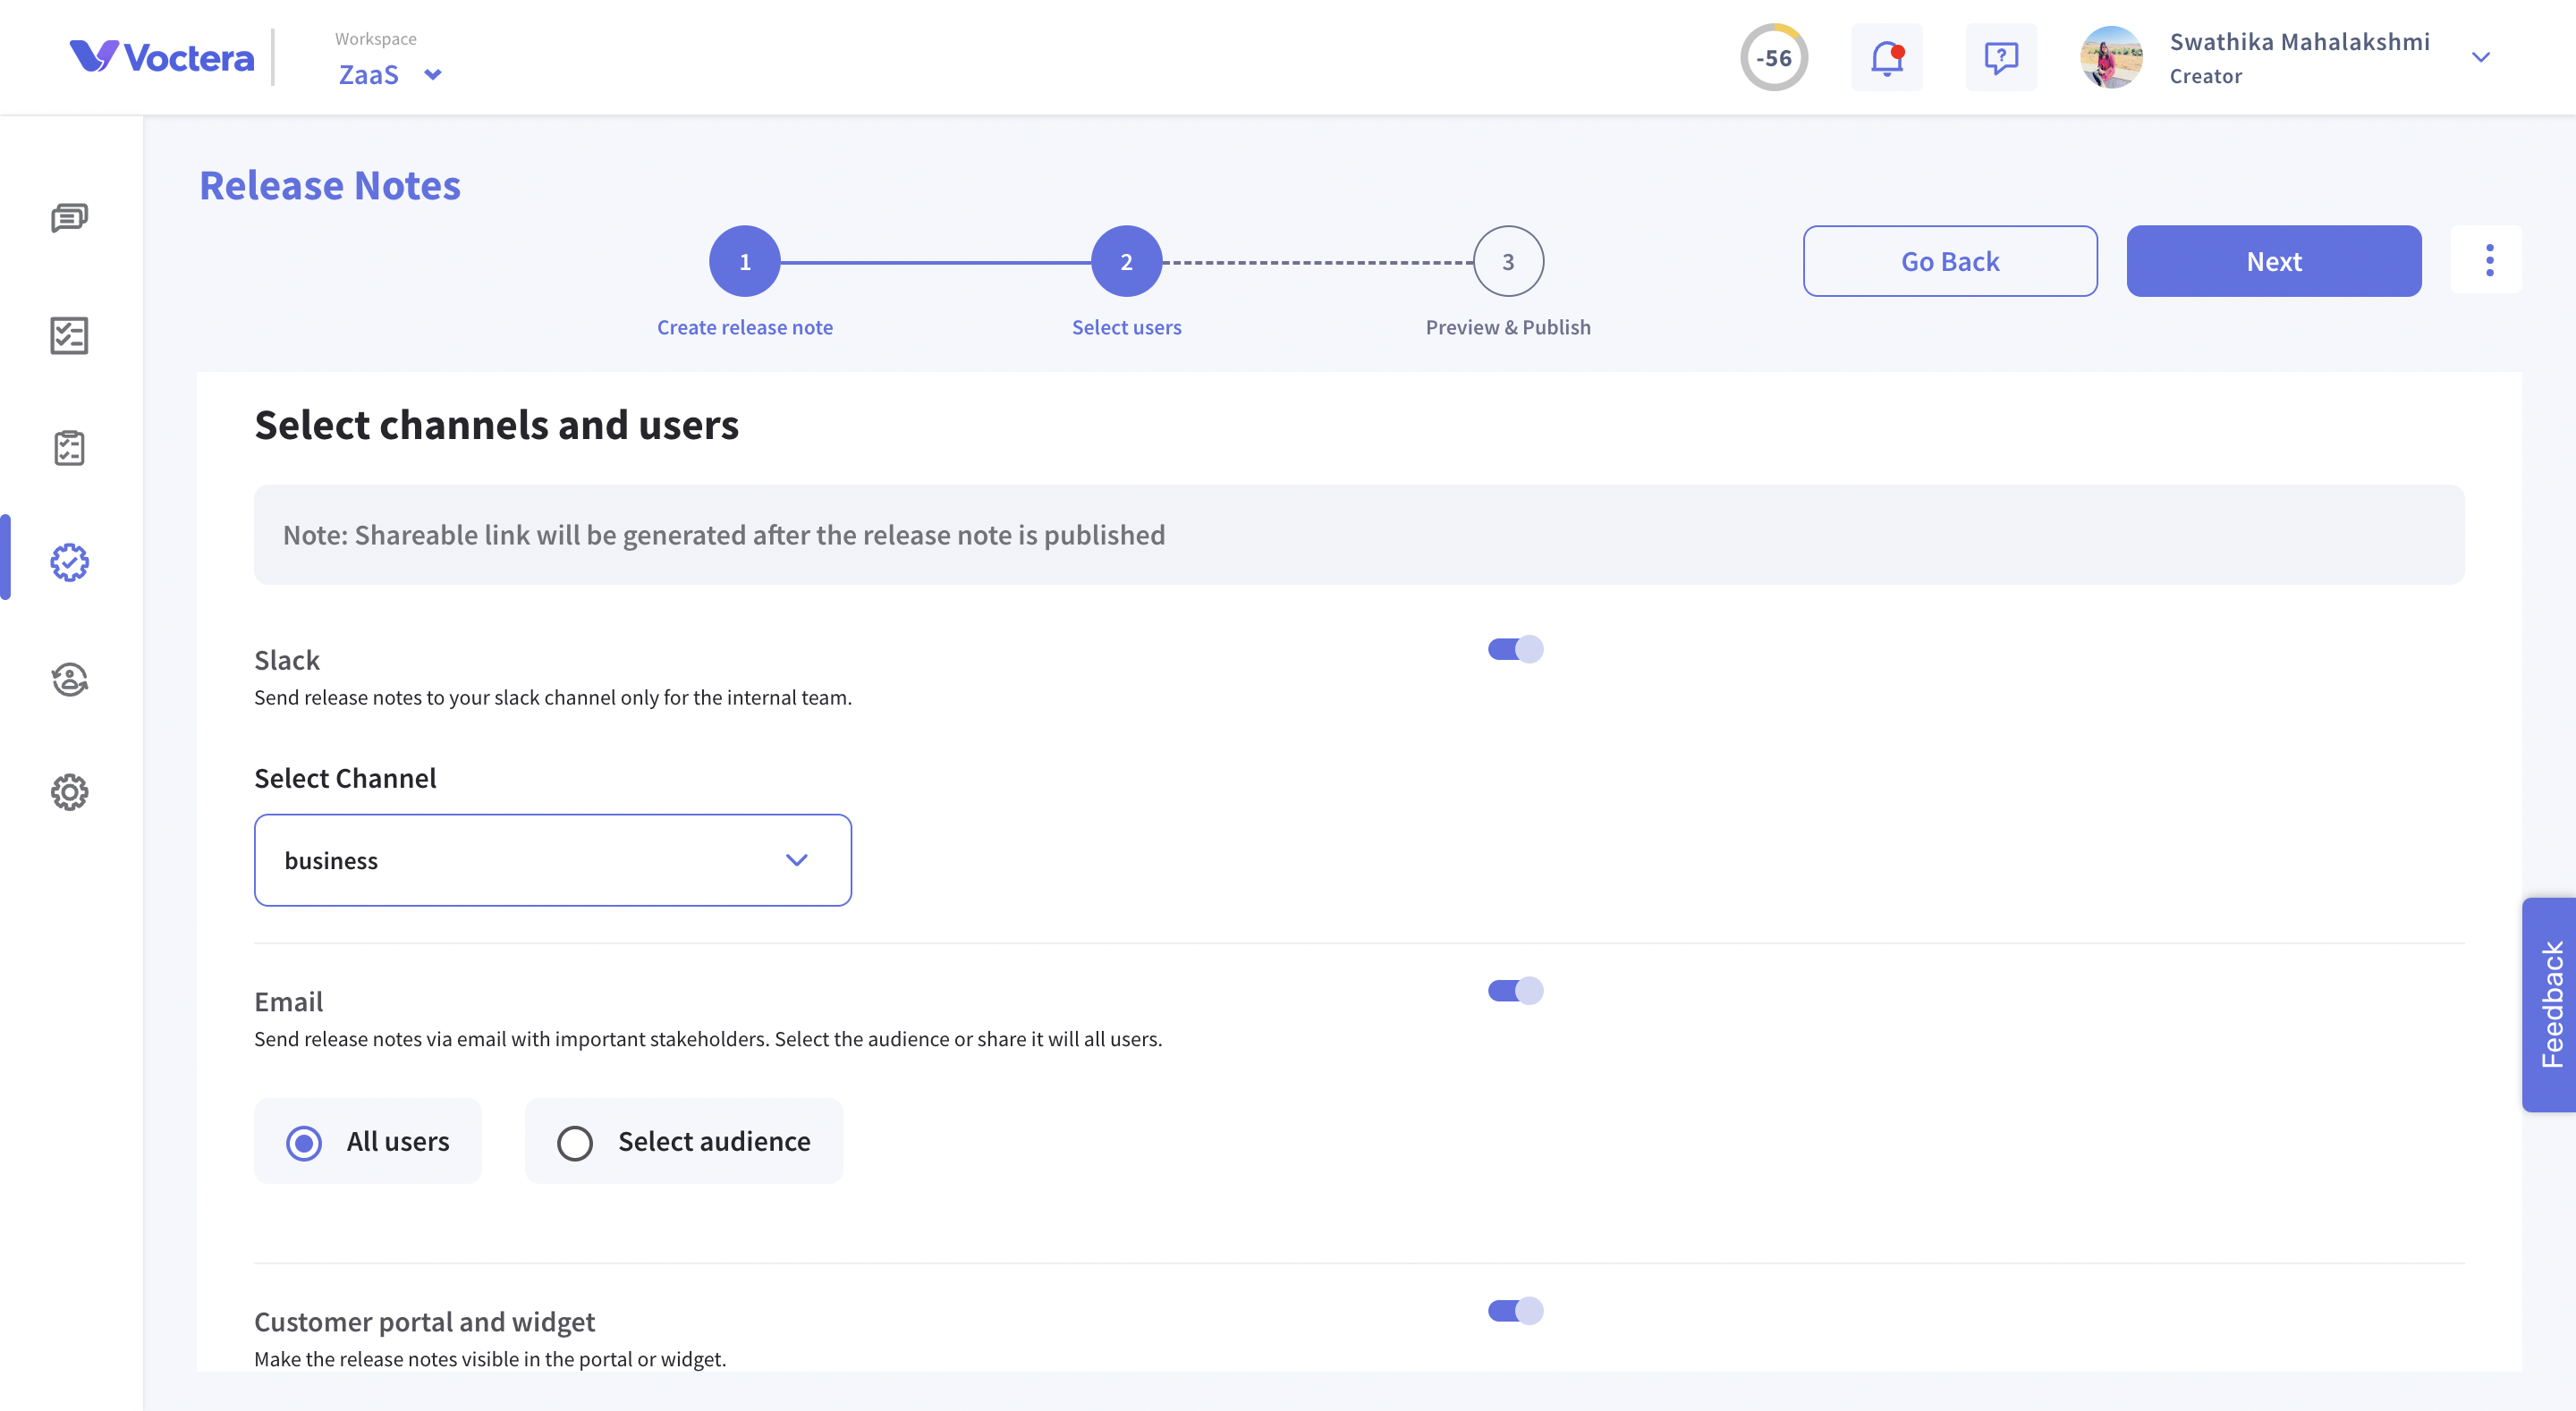Go to step 3 Preview & Publish
The width and height of the screenshot is (2576, 1411).
click(1508, 261)
